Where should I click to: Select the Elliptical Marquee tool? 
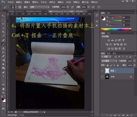coord(3,20)
